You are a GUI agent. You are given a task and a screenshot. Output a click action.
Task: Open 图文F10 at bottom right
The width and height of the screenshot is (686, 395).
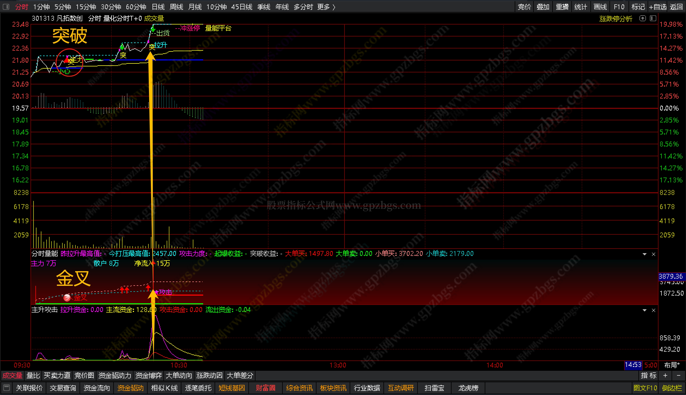coord(645,388)
